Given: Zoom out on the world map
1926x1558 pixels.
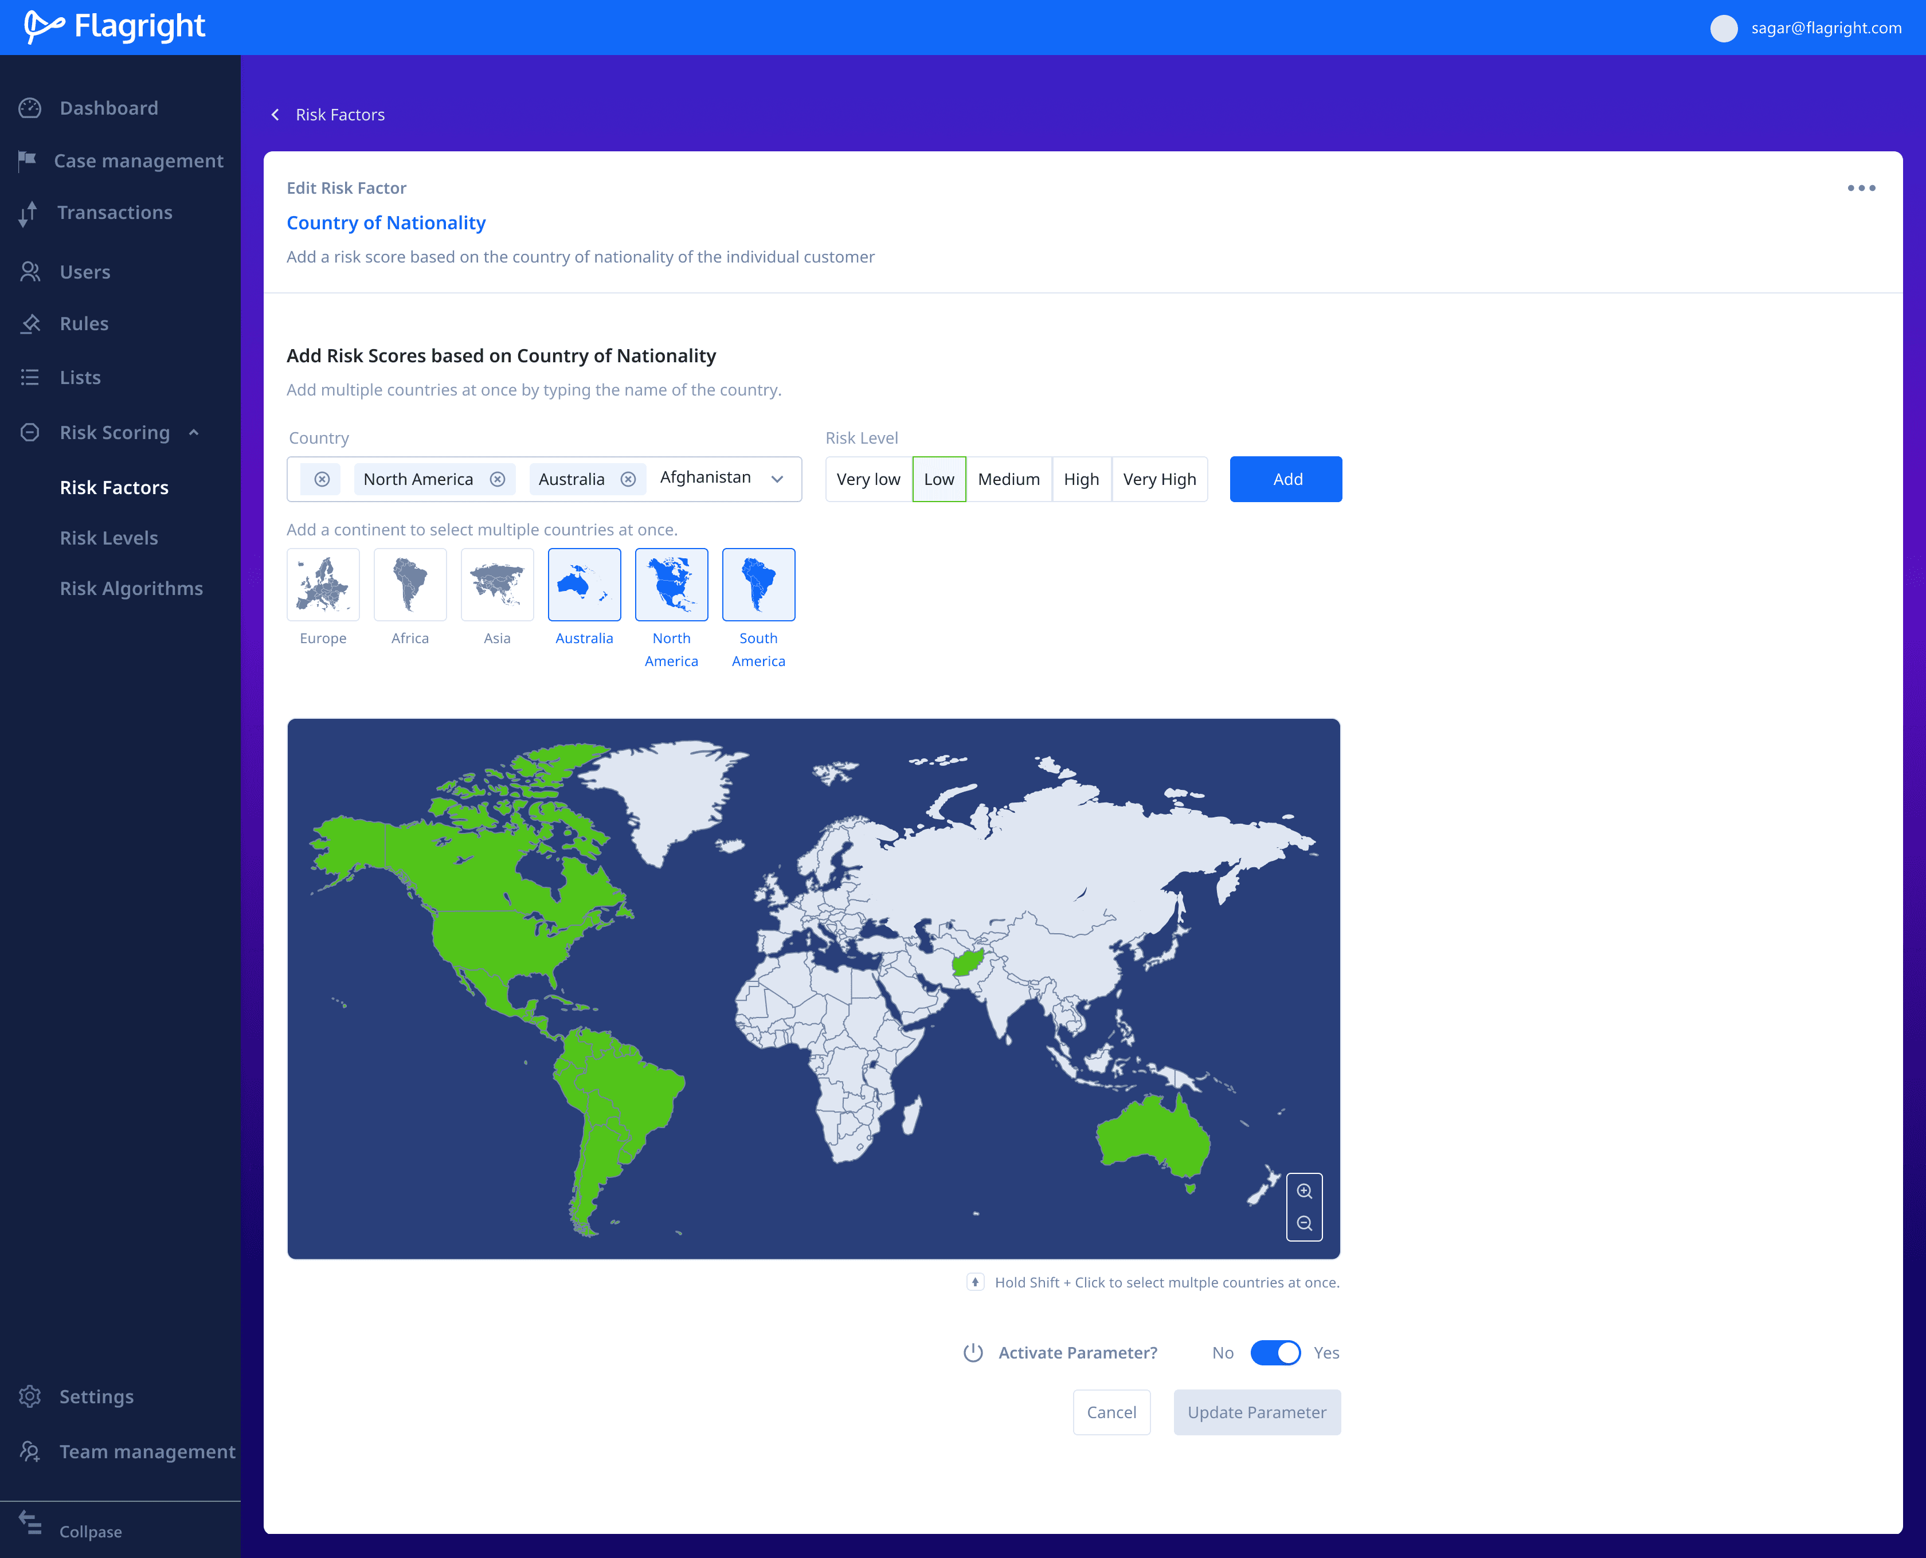Looking at the screenshot, I should (x=1304, y=1223).
